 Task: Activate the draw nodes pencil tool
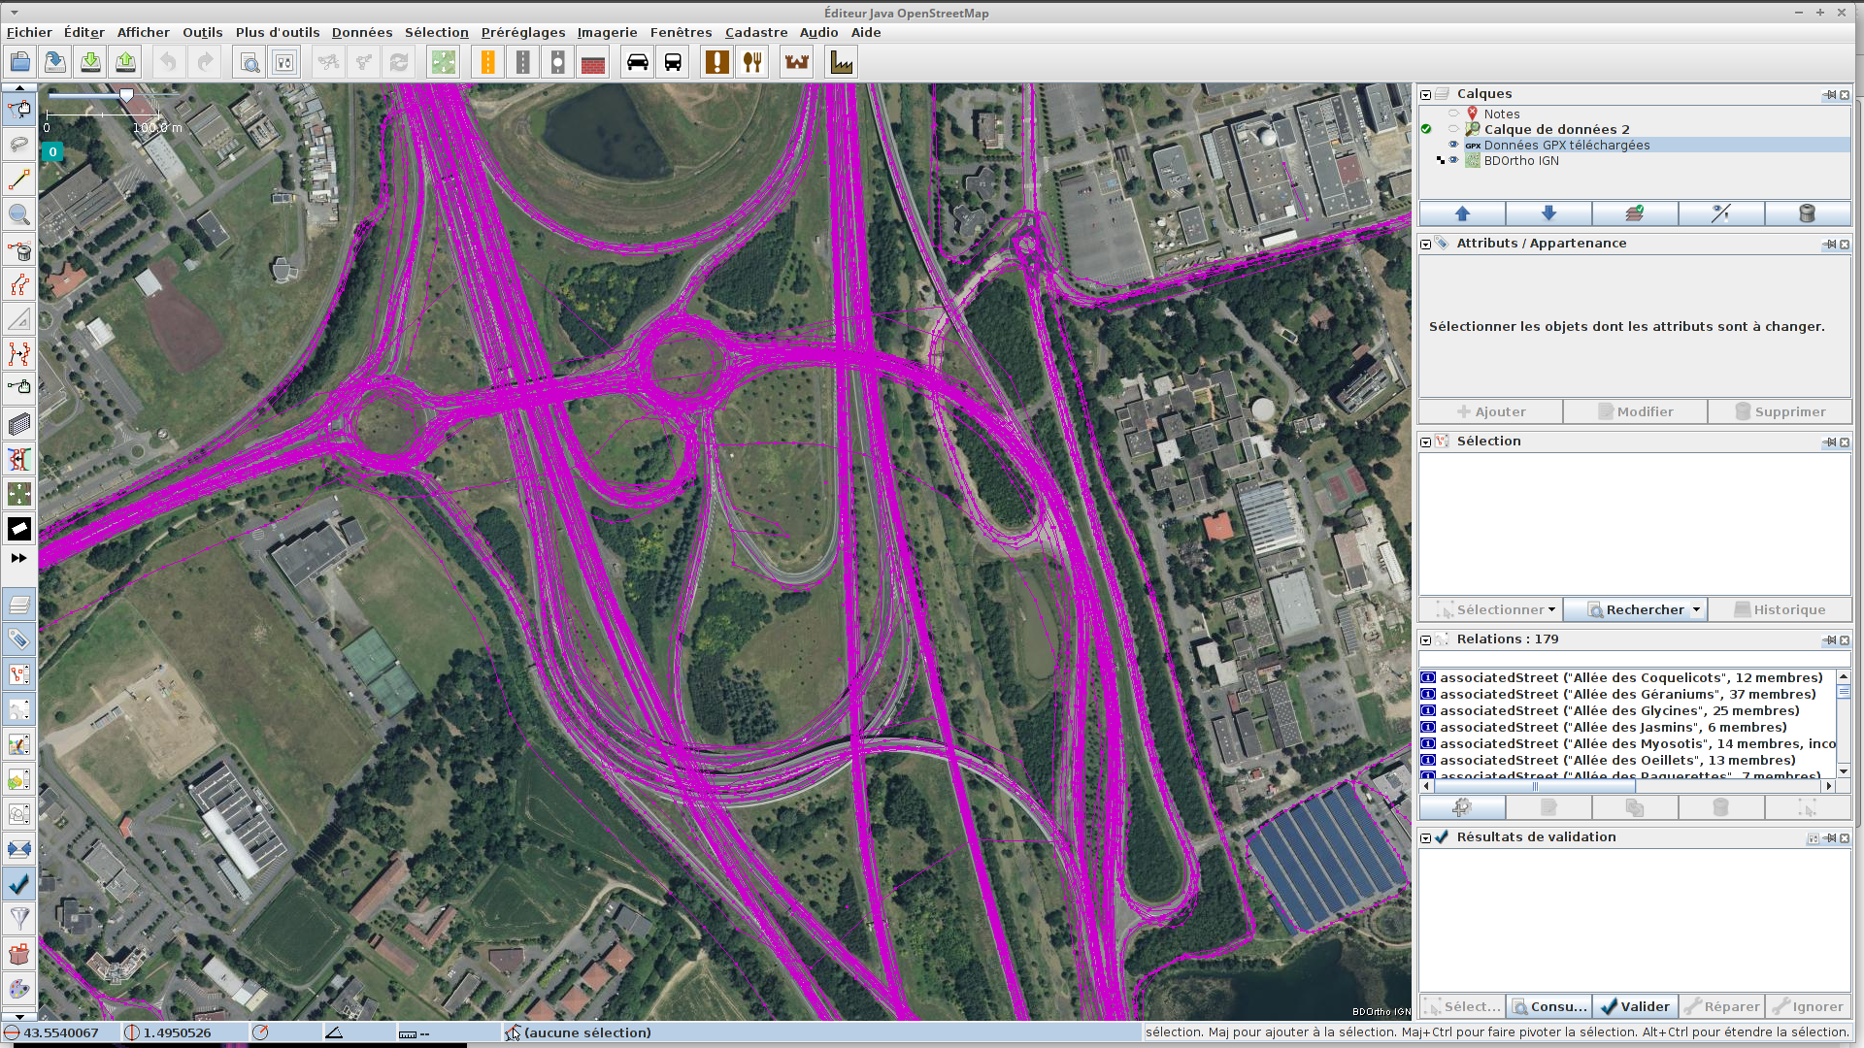pos(19,180)
